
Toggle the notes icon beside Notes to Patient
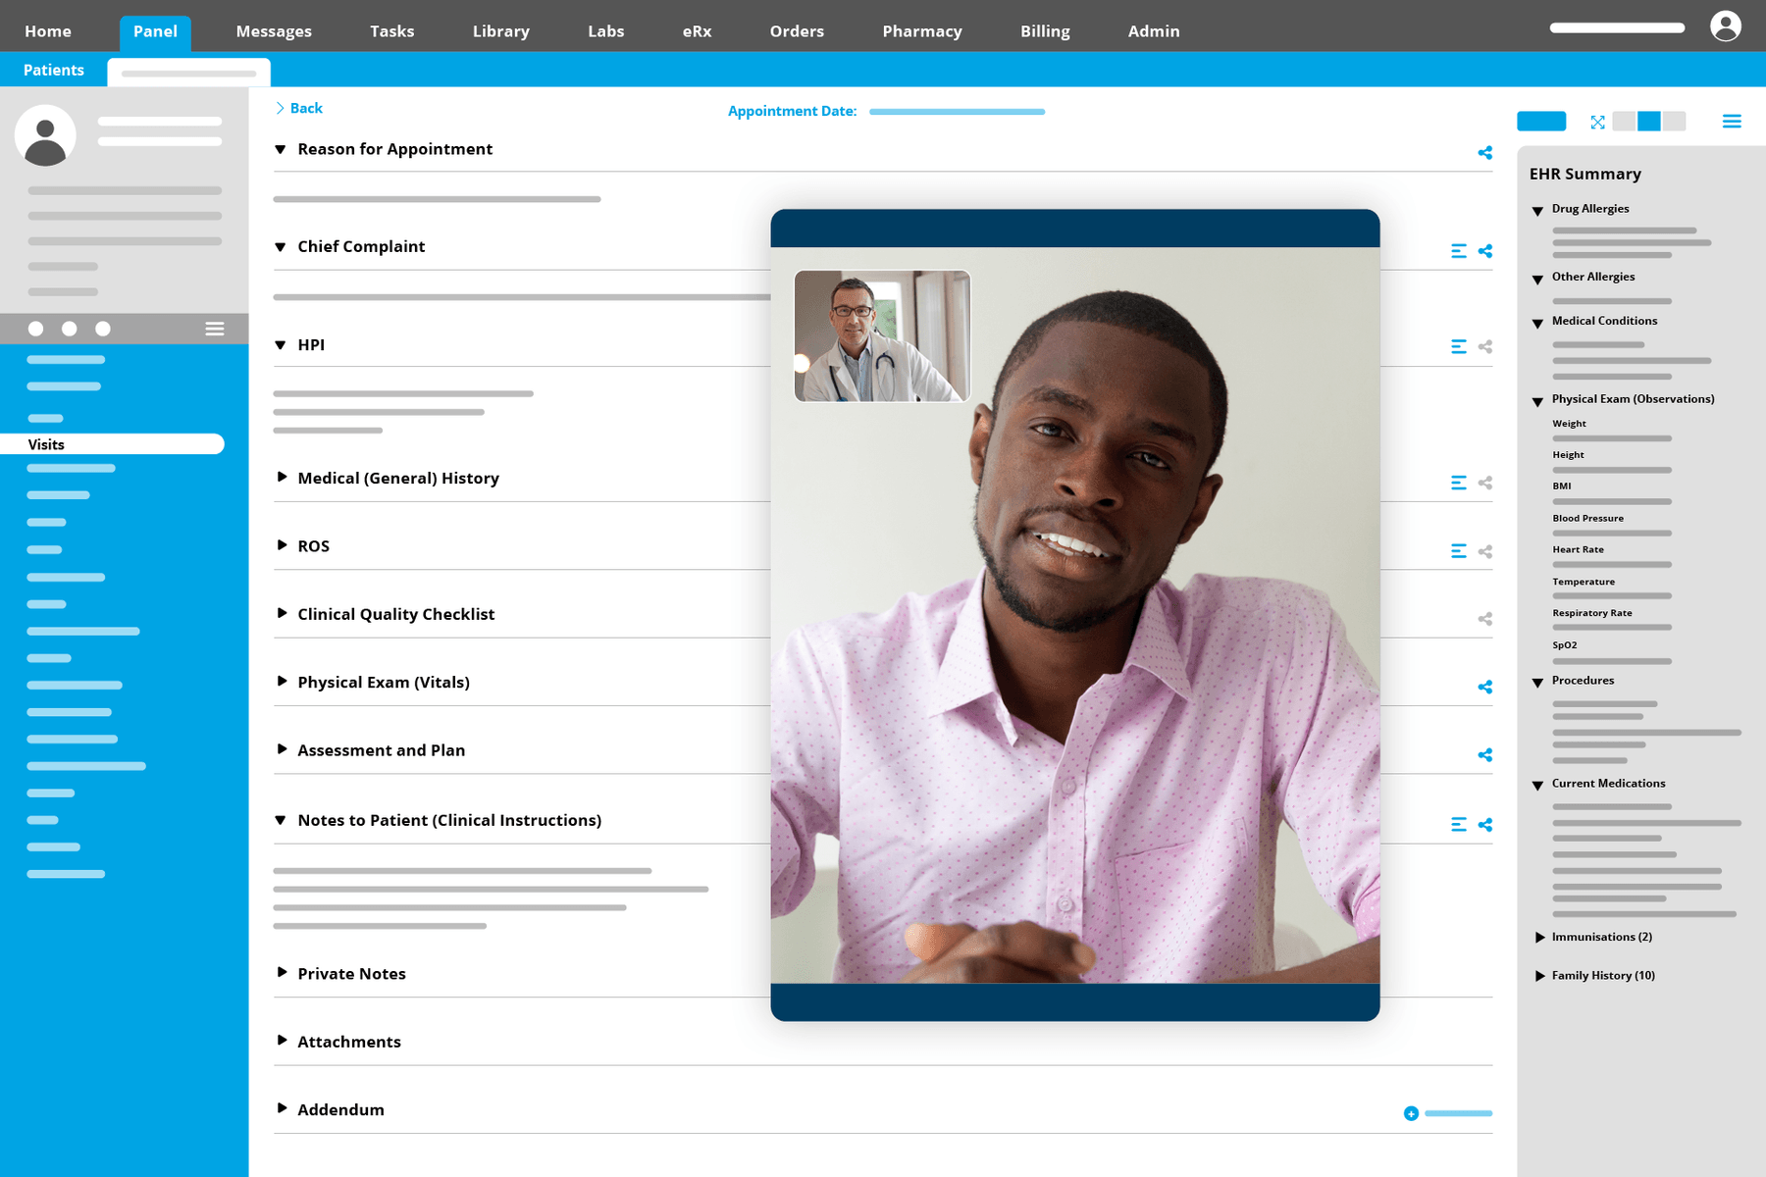tap(1459, 824)
